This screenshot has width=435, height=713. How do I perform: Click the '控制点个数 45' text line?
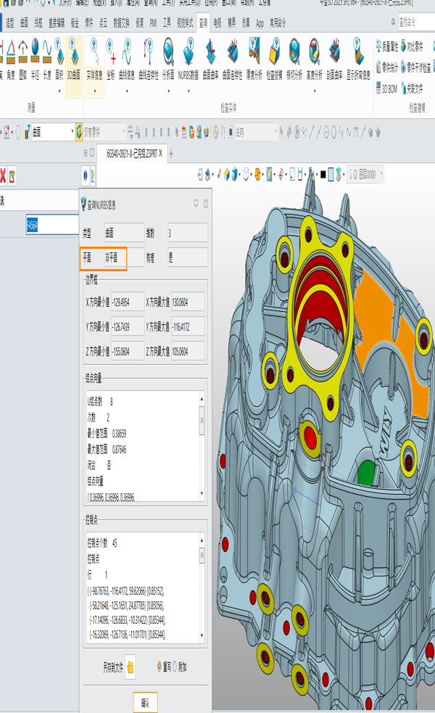tap(102, 543)
